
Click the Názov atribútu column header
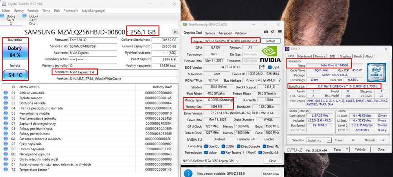(77, 87)
